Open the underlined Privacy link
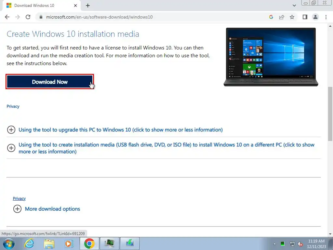 click(19, 198)
